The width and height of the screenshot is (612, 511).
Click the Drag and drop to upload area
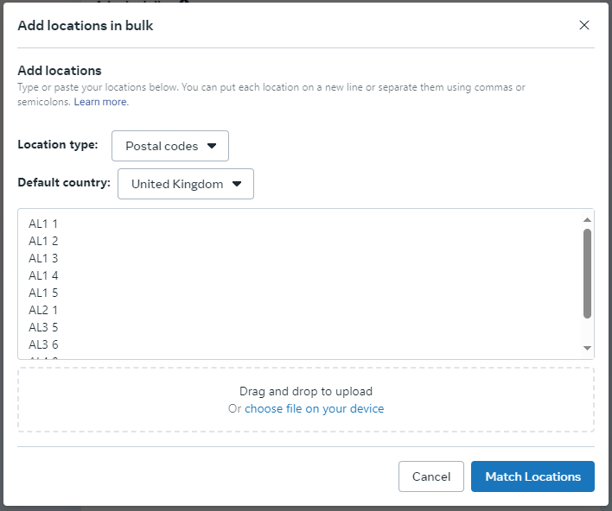click(x=306, y=400)
